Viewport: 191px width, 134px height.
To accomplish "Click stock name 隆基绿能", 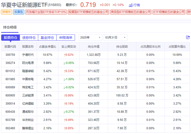I will pos(28,71).
